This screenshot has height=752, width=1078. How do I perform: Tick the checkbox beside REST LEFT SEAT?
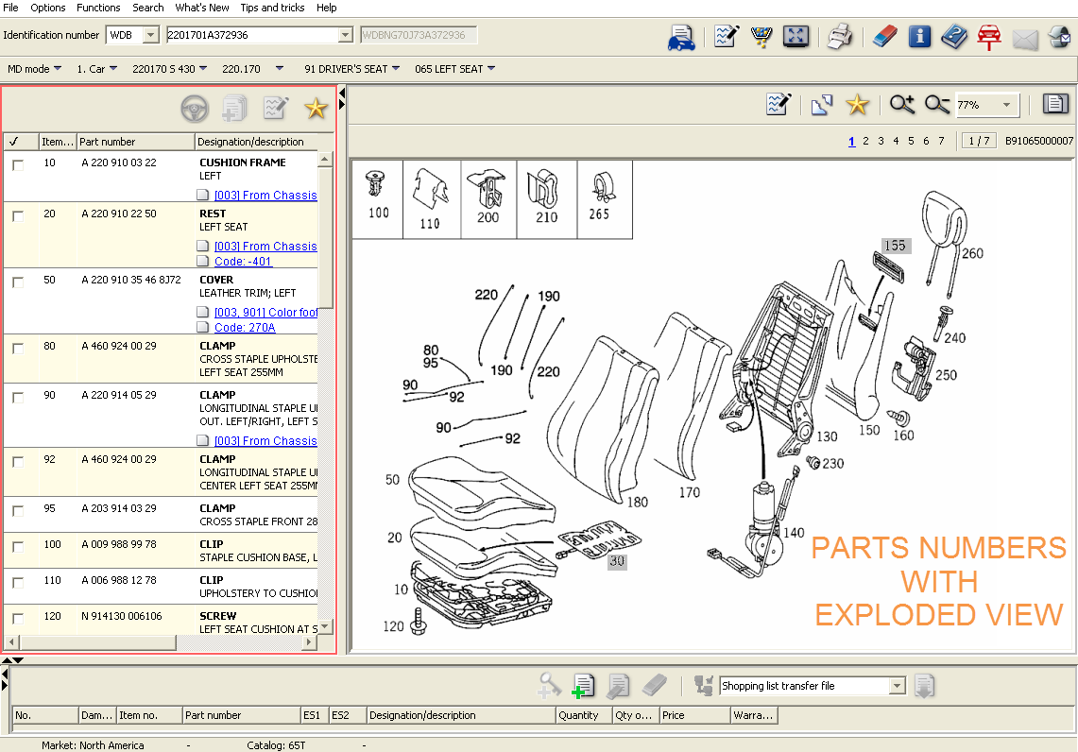pos(16,214)
